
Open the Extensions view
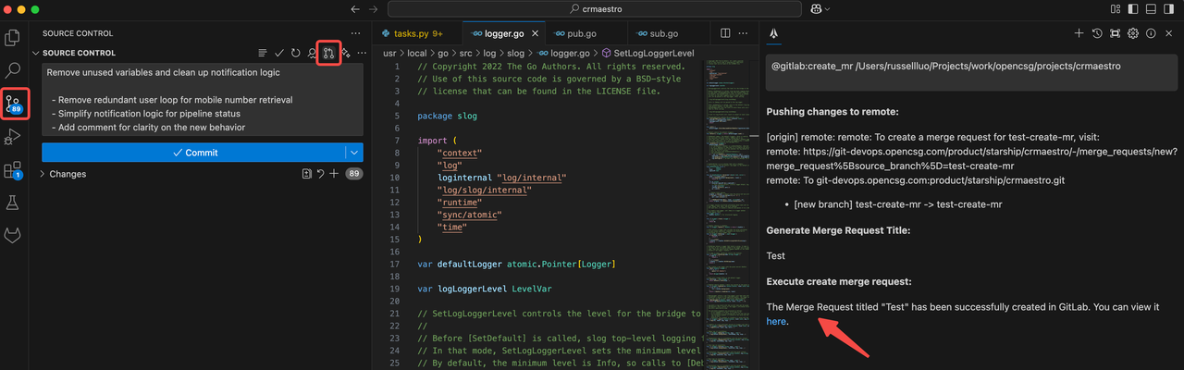point(14,170)
